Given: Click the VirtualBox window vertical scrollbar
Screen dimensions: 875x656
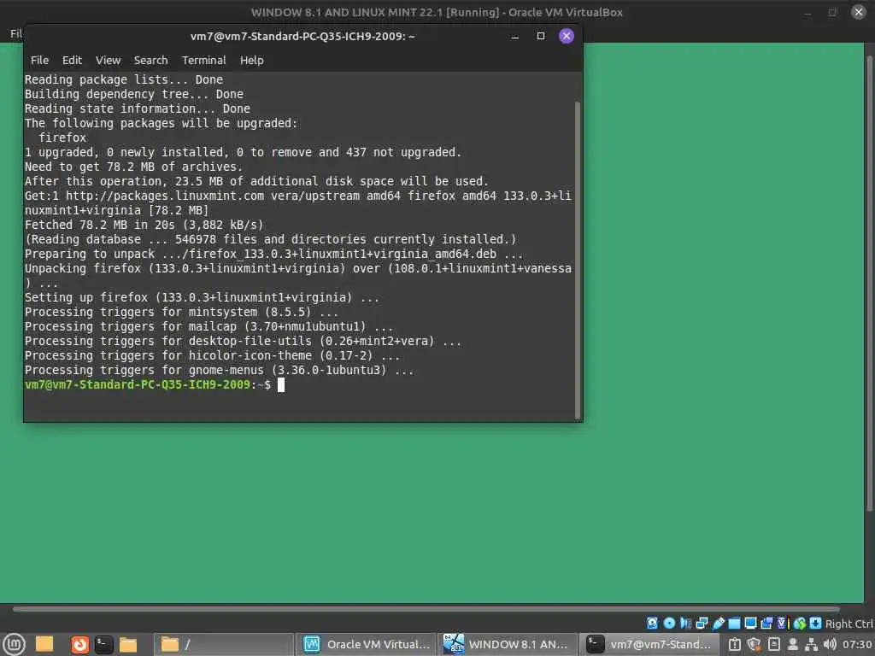Looking at the screenshot, I should tap(869, 284).
